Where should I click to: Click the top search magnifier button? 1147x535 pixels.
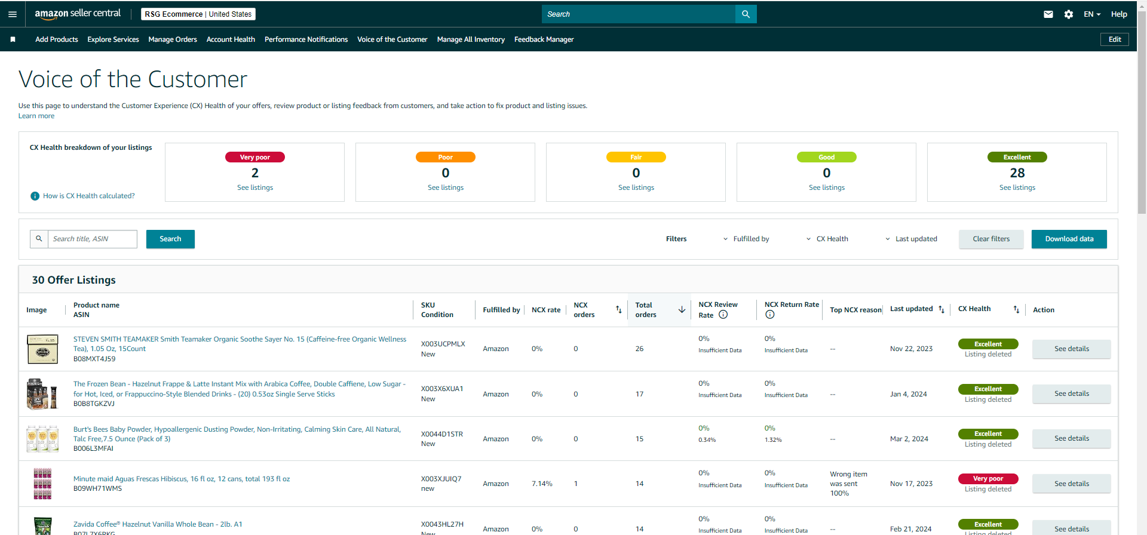pos(746,14)
